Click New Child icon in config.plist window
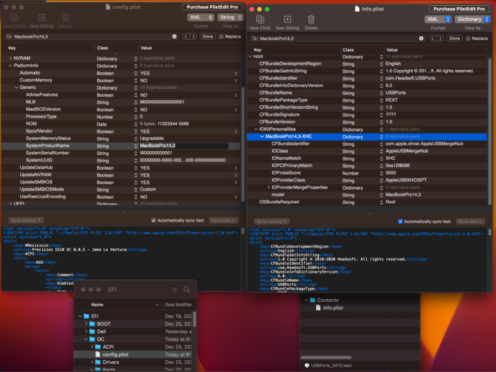496x372 pixels. click(15, 18)
